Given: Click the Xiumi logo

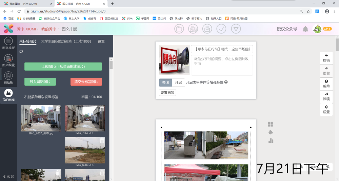Looking at the screenshot, I should tap(8, 29).
